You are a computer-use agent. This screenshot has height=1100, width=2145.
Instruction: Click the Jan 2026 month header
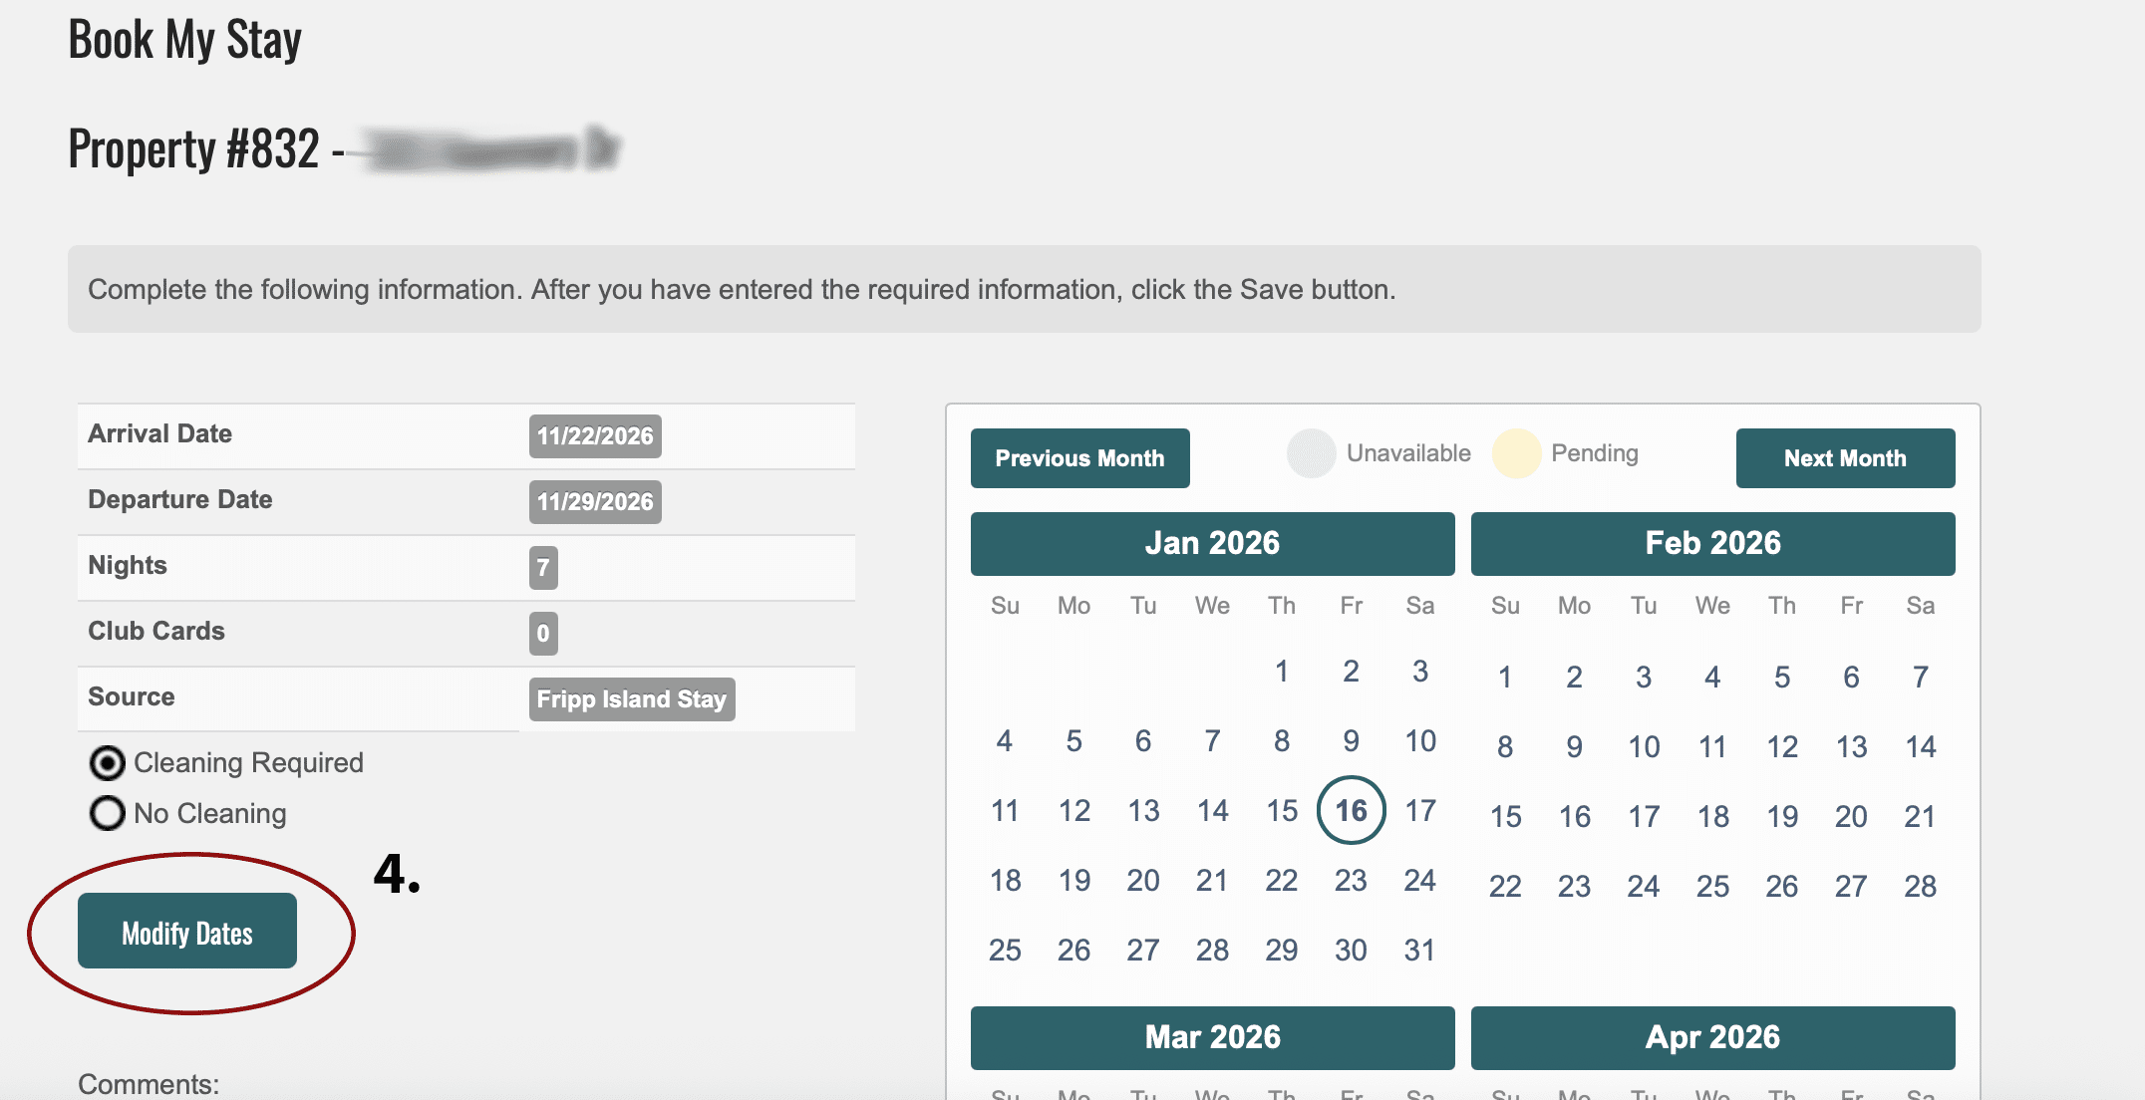(x=1212, y=543)
